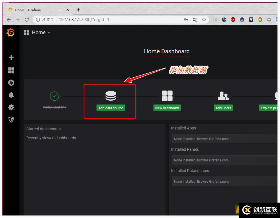Click the IP extension icon in toolbar
The width and height of the screenshot is (280, 218).
pyautogui.click(x=224, y=20)
